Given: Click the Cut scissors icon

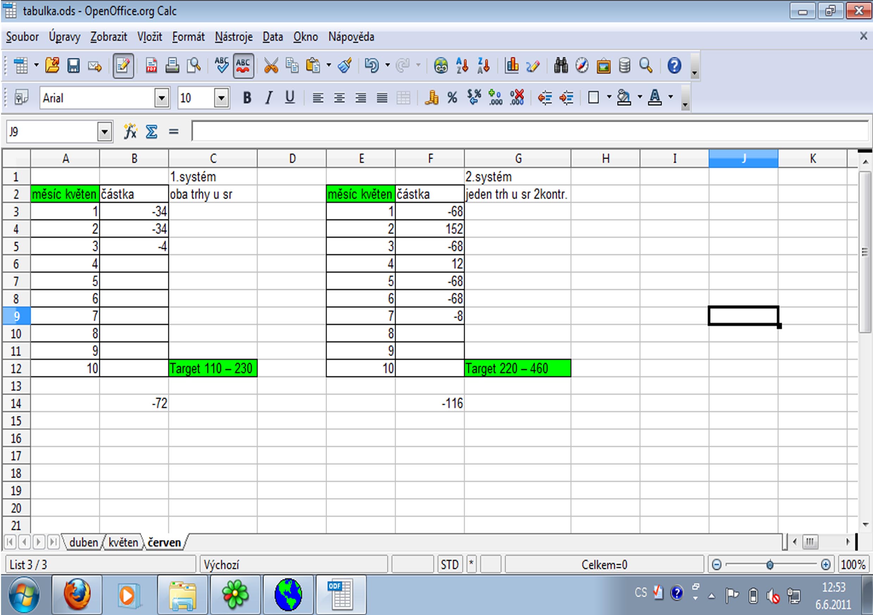Looking at the screenshot, I should [271, 66].
